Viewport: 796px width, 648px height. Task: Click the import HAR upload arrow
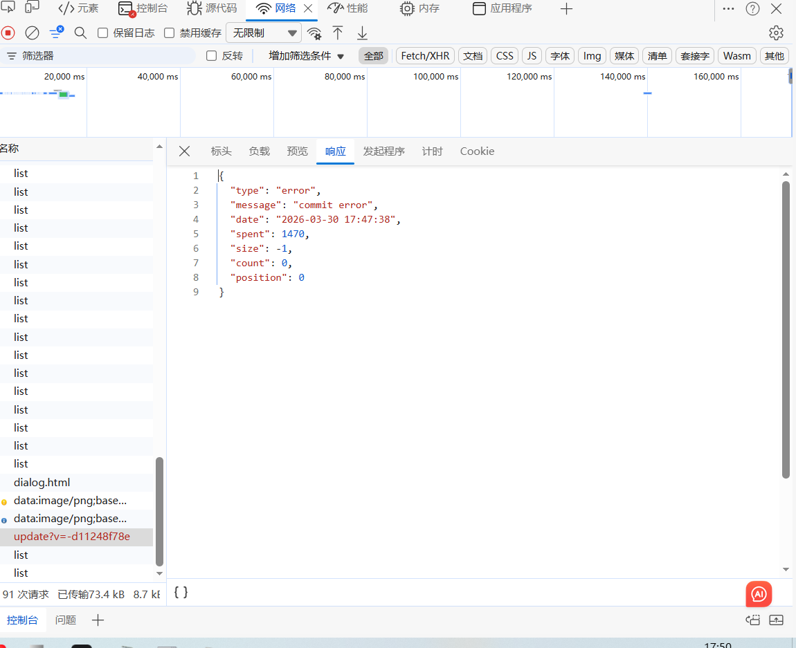[338, 33]
